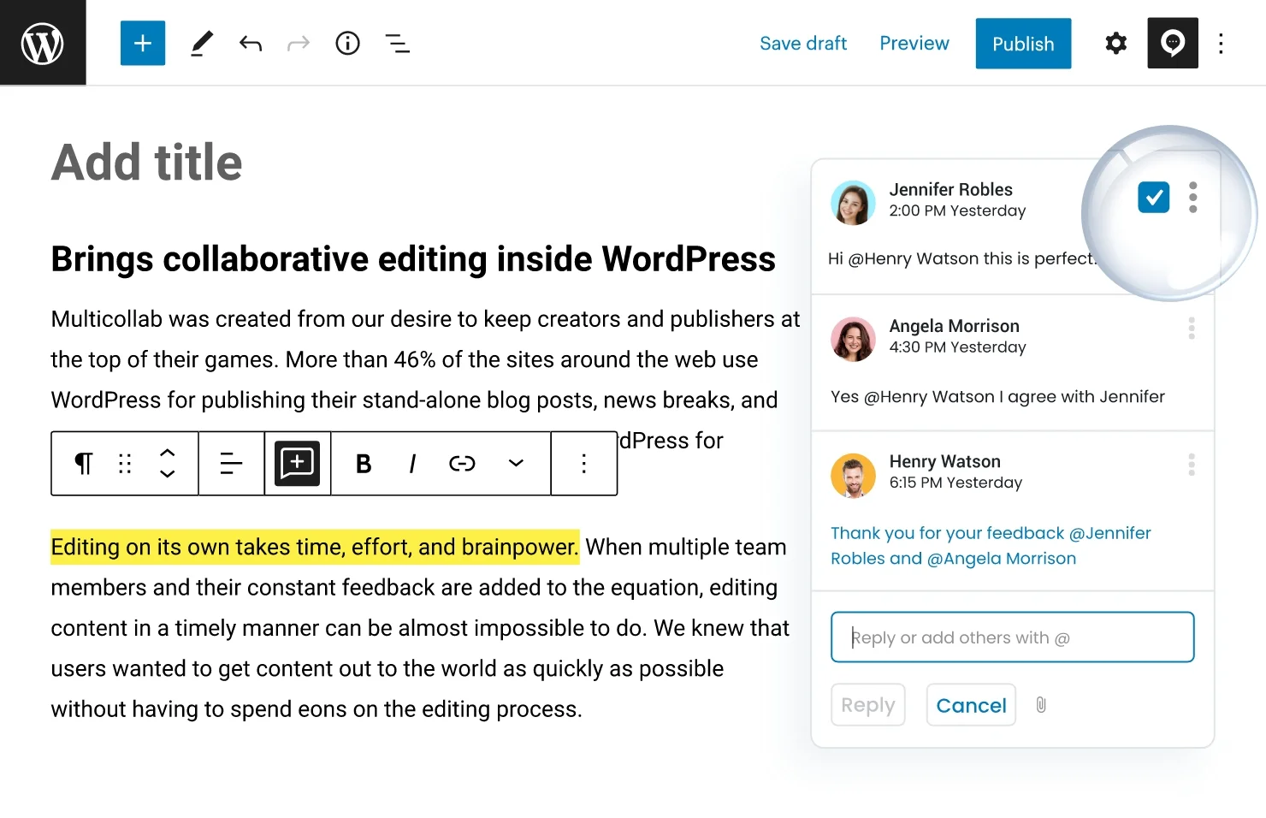Attach a file with paperclip icon
This screenshot has height=818, width=1266.
point(1041,704)
